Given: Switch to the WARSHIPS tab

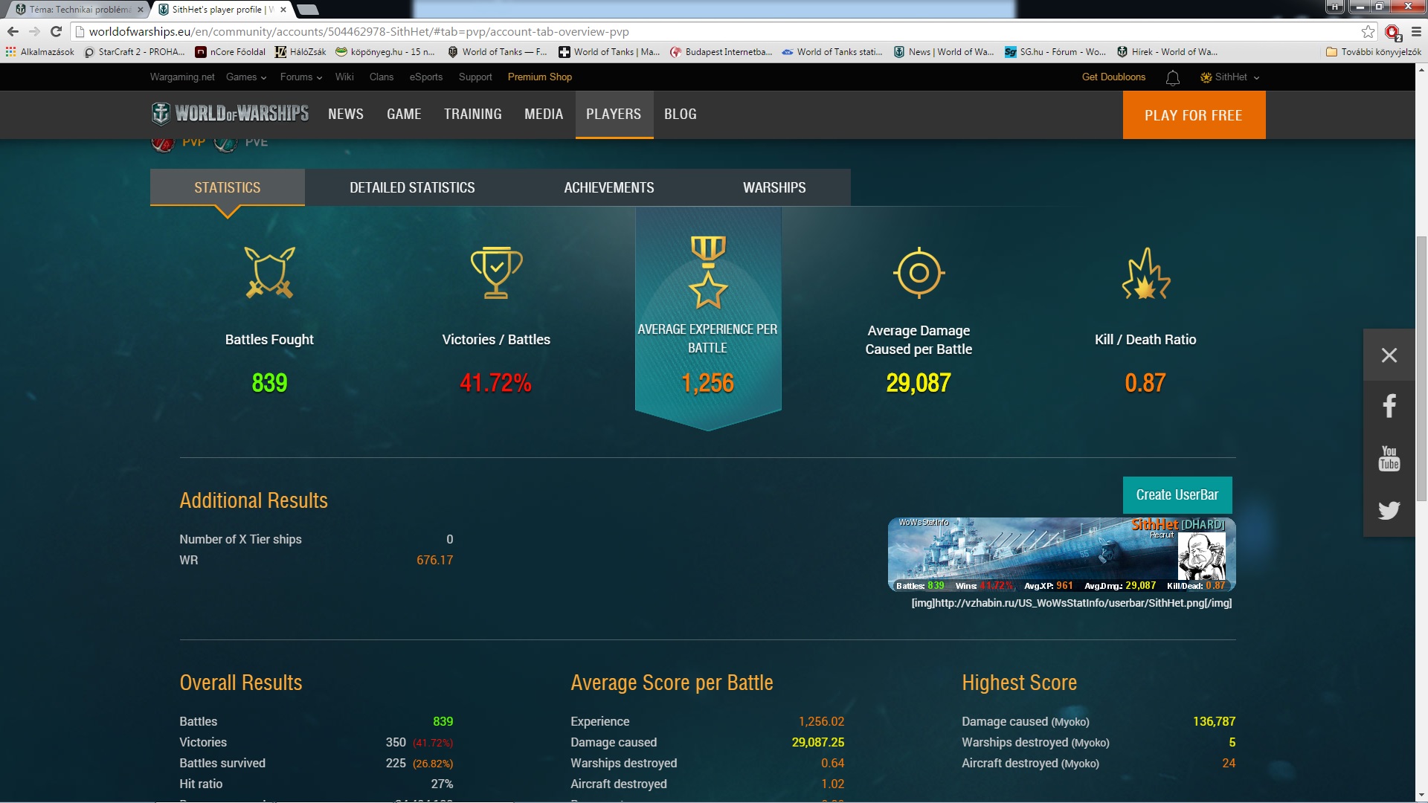Looking at the screenshot, I should pos(774,187).
